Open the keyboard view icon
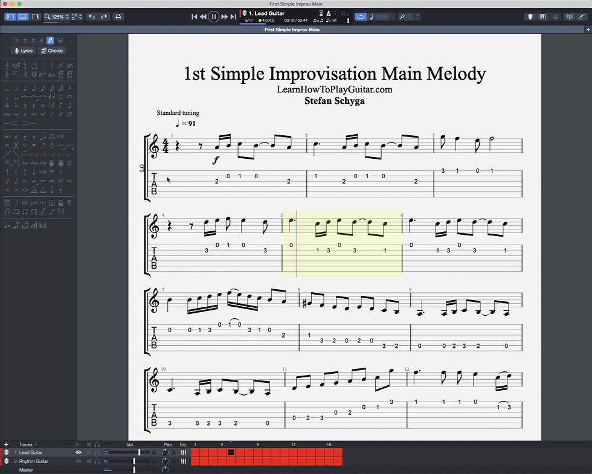Viewport: 592px width, 474px height. point(542,17)
